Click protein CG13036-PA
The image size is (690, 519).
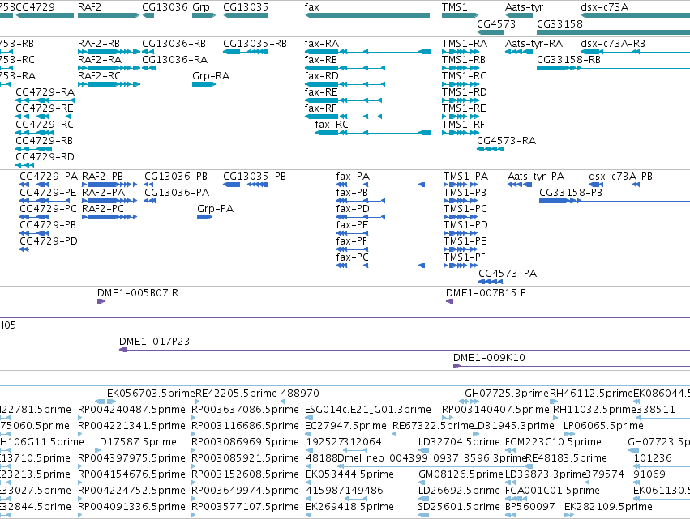click(150, 201)
